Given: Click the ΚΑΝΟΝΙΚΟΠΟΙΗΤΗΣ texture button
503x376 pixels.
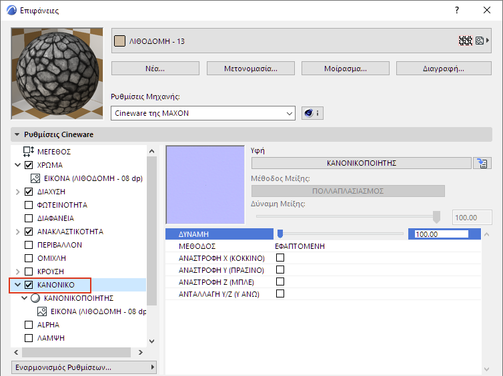Looking at the screenshot, I should click(362, 163).
